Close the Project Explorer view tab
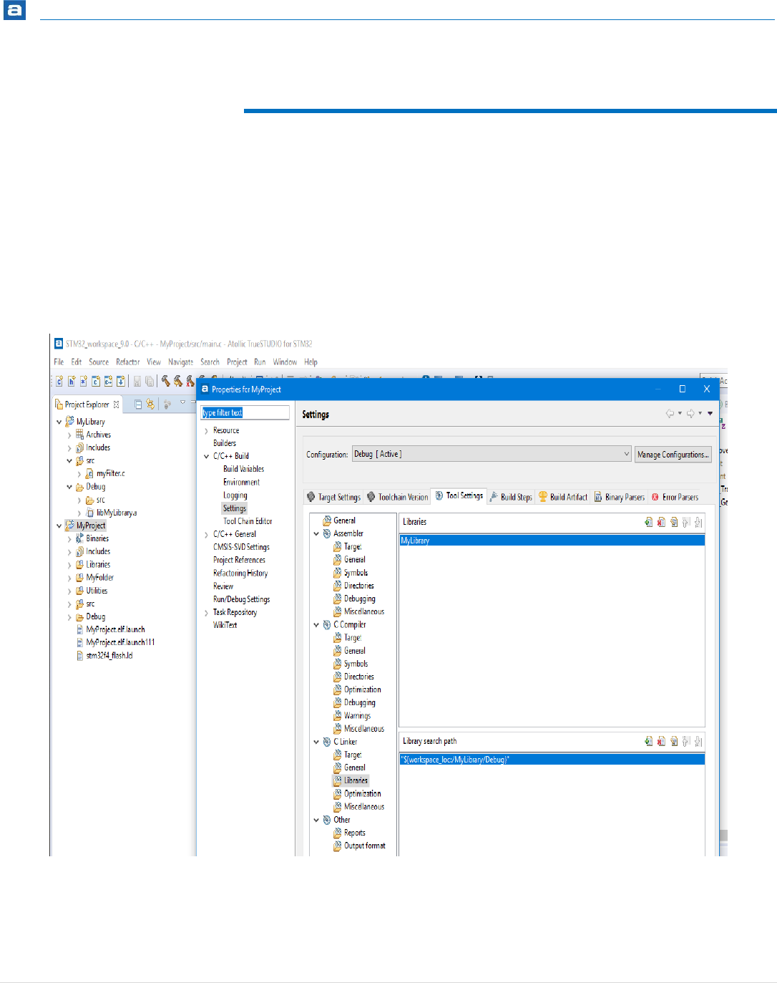 click(x=116, y=405)
